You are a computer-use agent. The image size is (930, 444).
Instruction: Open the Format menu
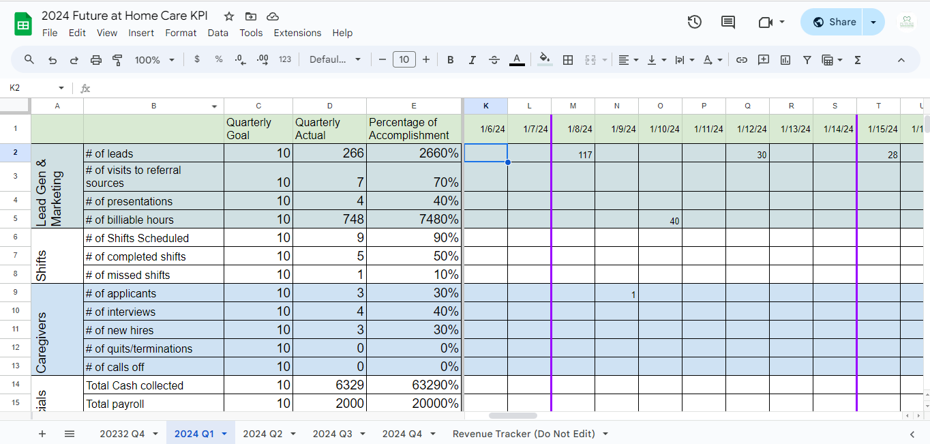point(181,33)
